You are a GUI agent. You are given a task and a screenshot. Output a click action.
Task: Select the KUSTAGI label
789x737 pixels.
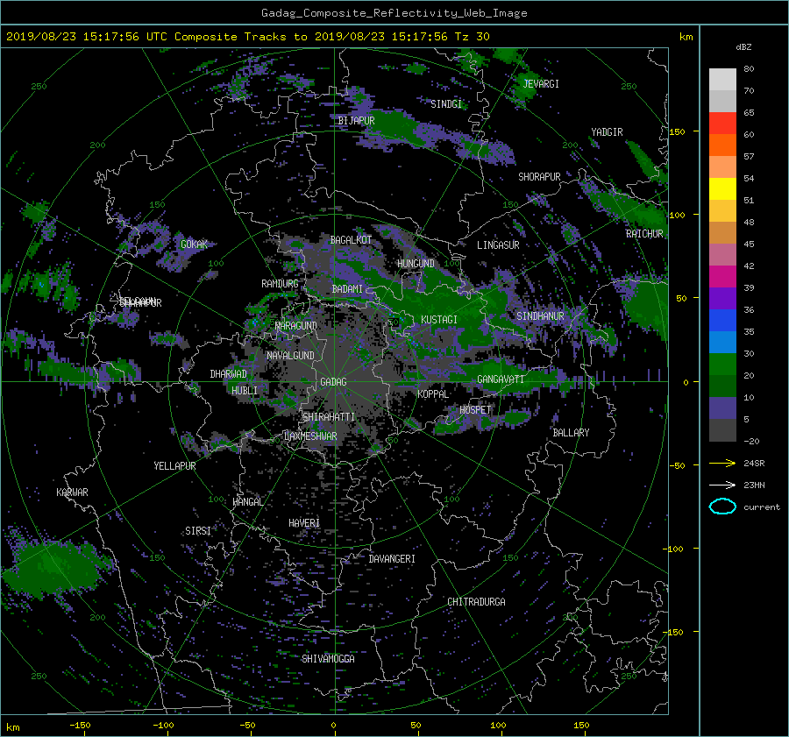tap(439, 320)
